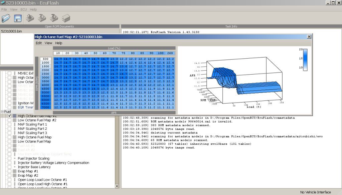Click the grid icon beside greyed Fuel Alt #1
Screen dimensions: 342x195
coord(15,146)
